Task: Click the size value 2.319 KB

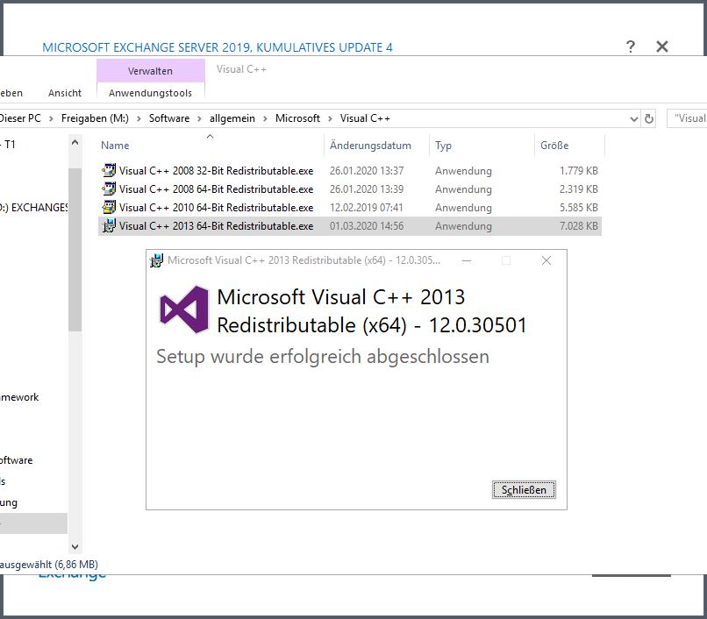Action: coord(579,189)
